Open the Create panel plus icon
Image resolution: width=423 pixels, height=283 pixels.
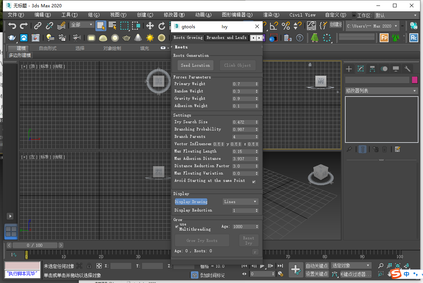point(349,69)
